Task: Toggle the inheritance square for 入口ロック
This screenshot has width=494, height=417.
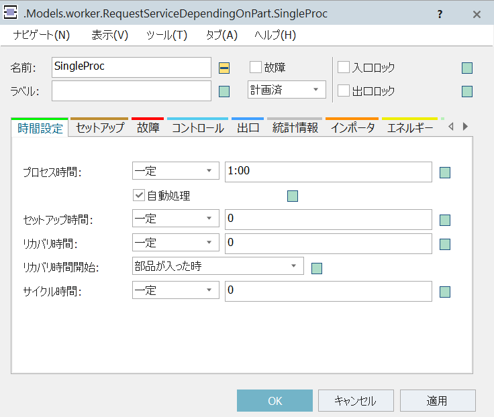Action: pyautogui.click(x=467, y=68)
